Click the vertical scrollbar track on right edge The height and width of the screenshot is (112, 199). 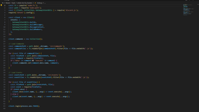point(198,57)
